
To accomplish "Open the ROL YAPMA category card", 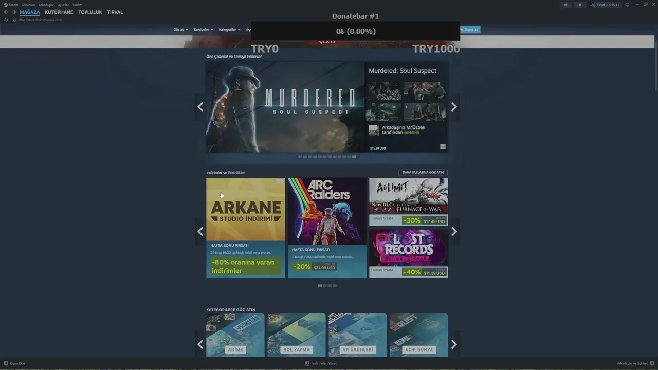I will [x=297, y=335].
